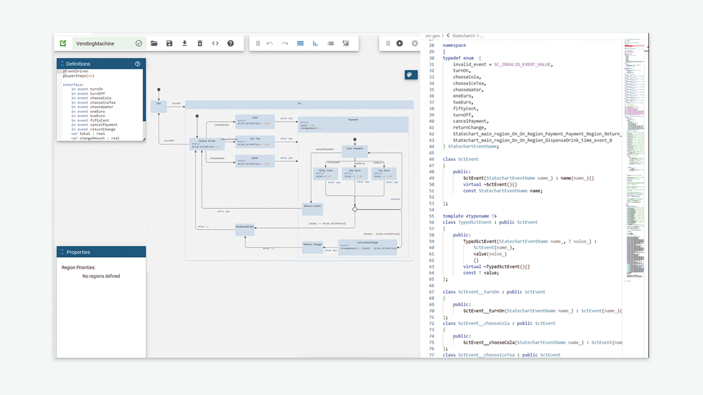Collapse the Definitions panel
The width and height of the screenshot is (703, 395).
click(x=62, y=64)
